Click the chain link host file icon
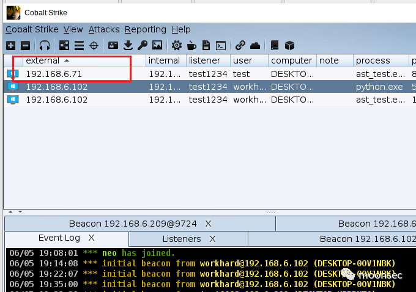The height and width of the screenshot is (292, 416). click(x=240, y=45)
